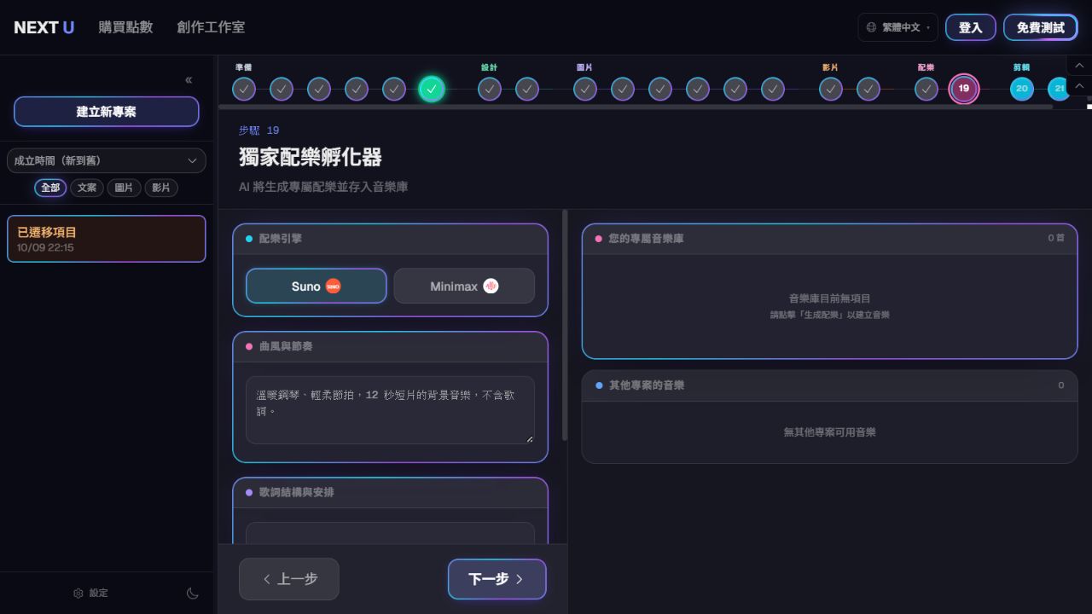Select the Suno music engine
Screen dimensions: 1092x614
tap(317, 287)
